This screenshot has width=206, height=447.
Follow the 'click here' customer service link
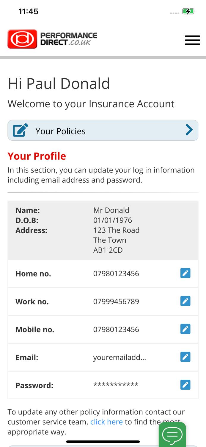click(106, 422)
